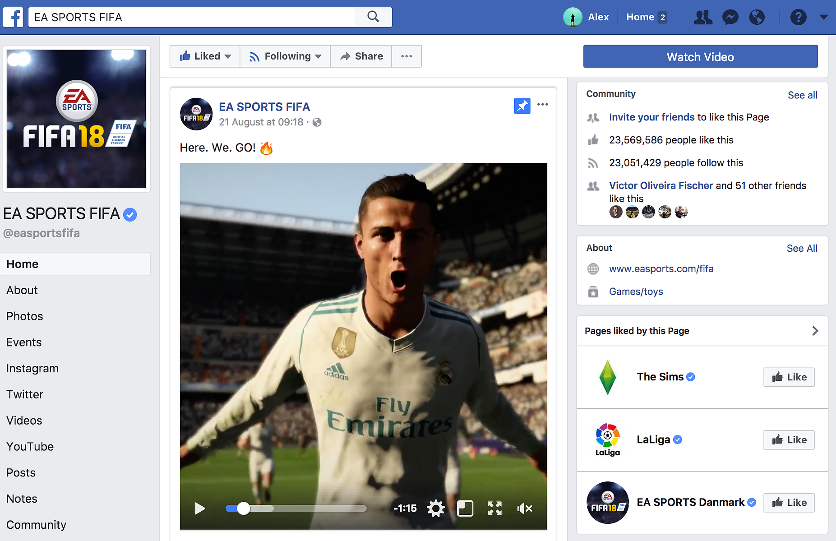Image resolution: width=836 pixels, height=541 pixels.
Task: Open friend requests icon
Action: [x=703, y=17]
